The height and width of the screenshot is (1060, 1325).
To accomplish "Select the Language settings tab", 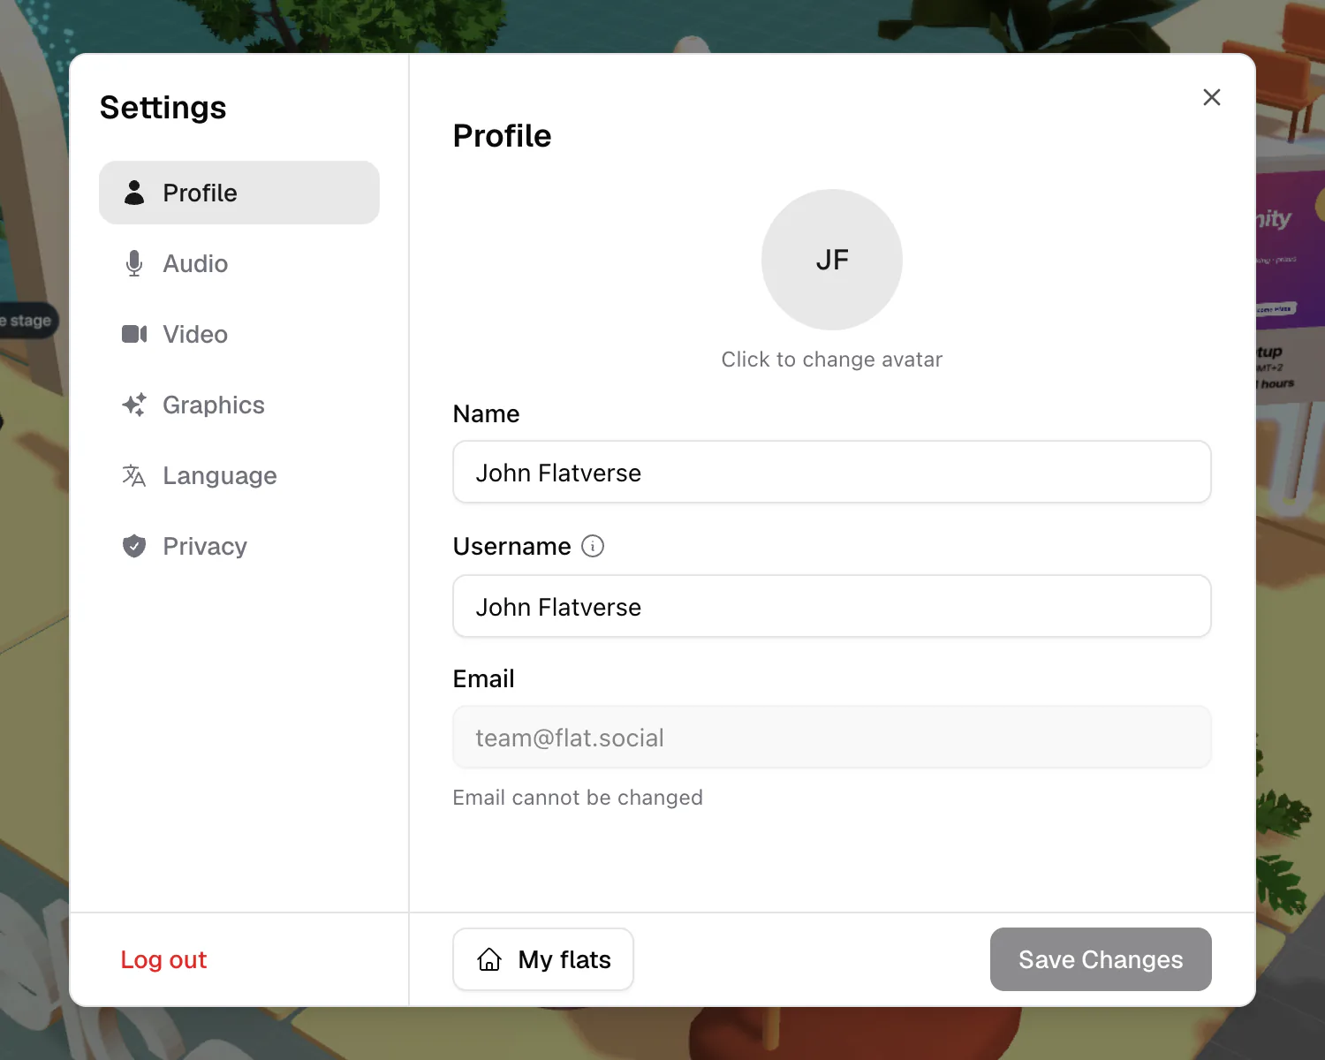I will click(239, 475).
